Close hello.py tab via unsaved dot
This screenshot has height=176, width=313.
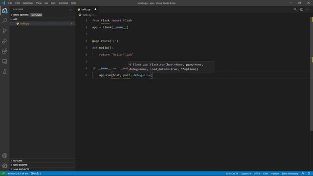tap(95, 9)
